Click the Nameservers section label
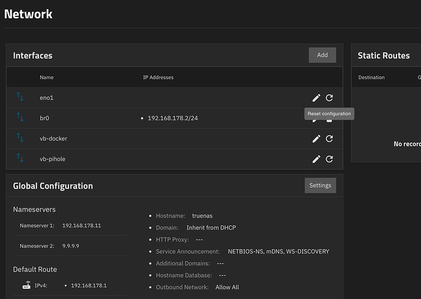 pos(34,209)
